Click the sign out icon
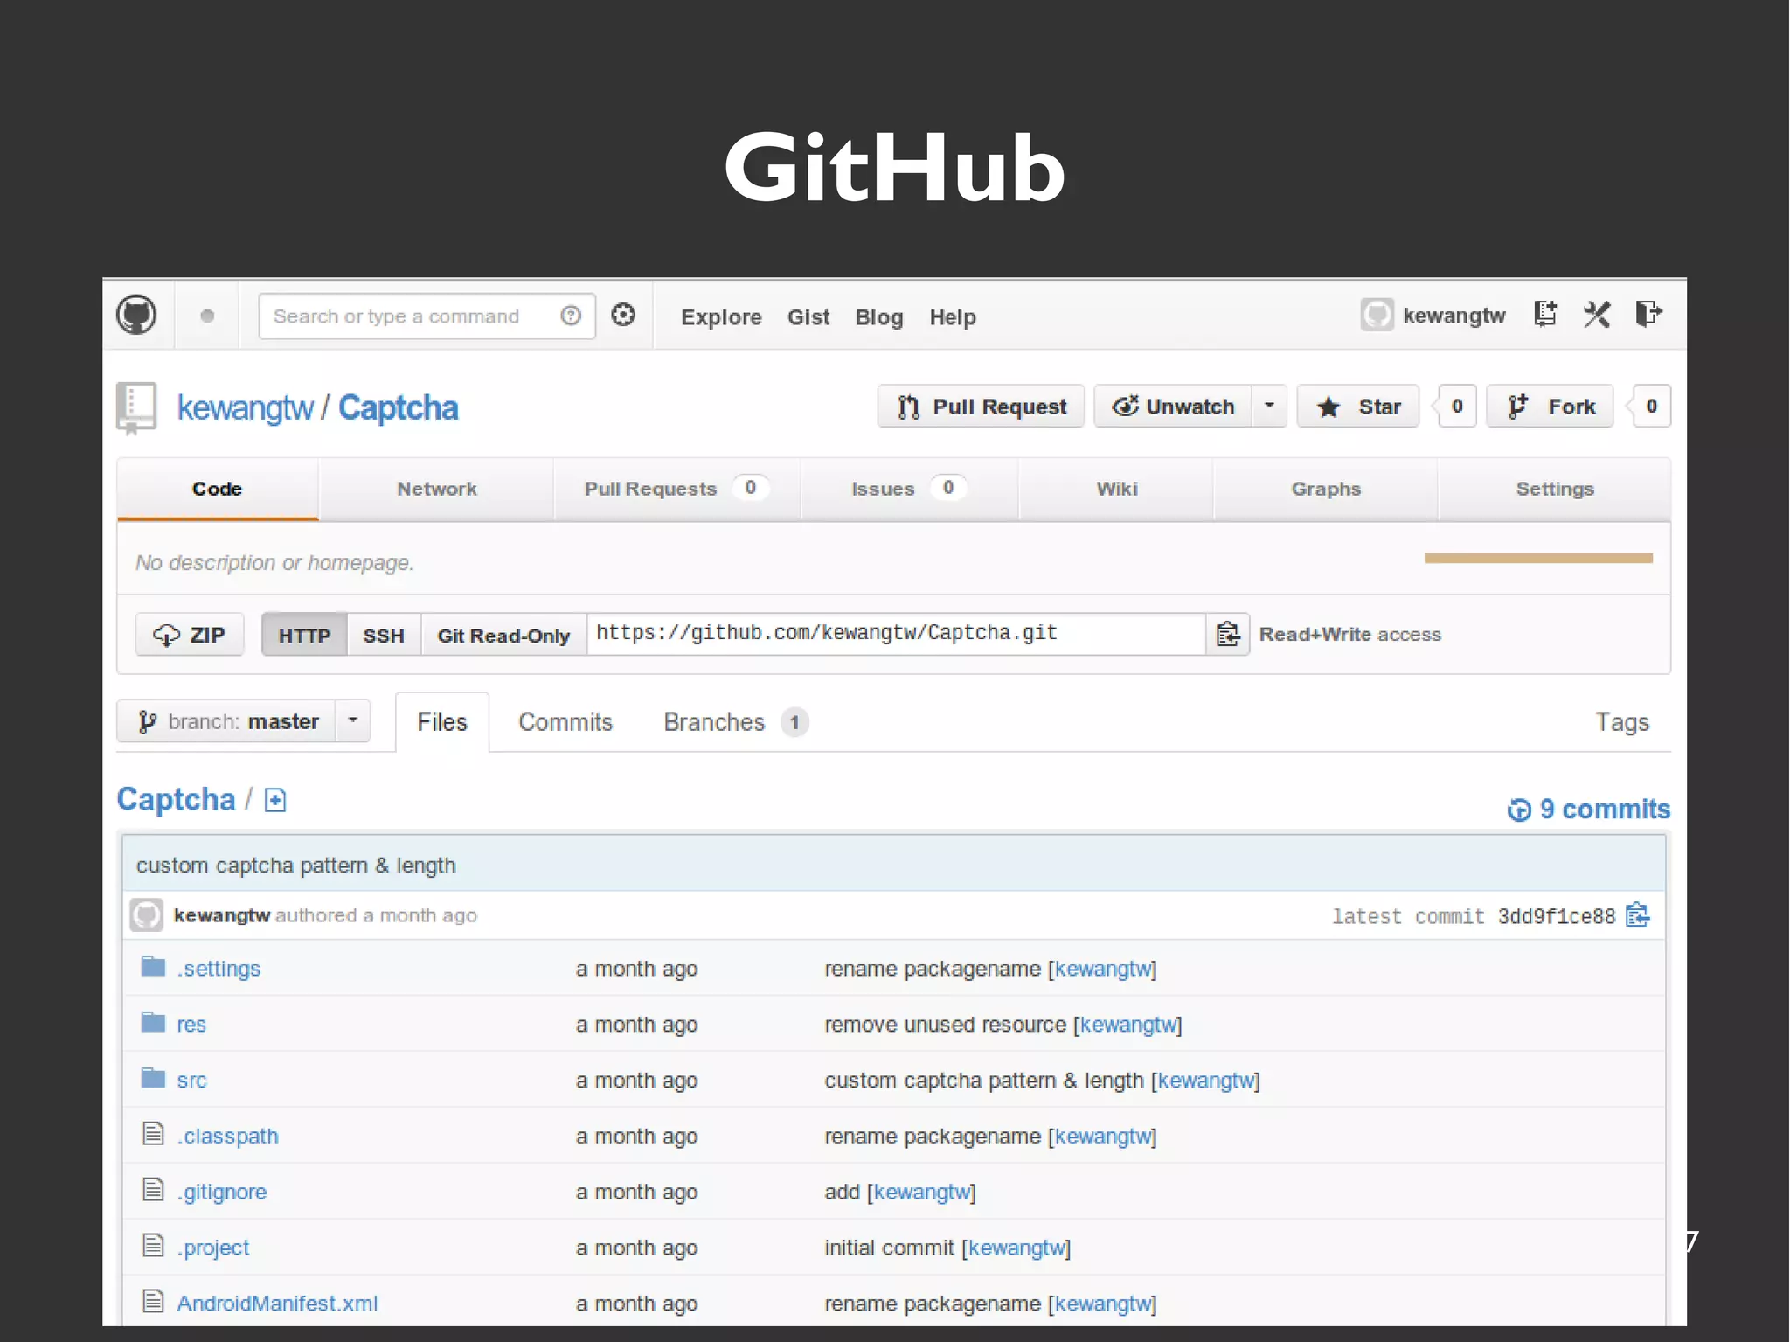Screen dimensions: 1790x1342 tap(1648, 314)
